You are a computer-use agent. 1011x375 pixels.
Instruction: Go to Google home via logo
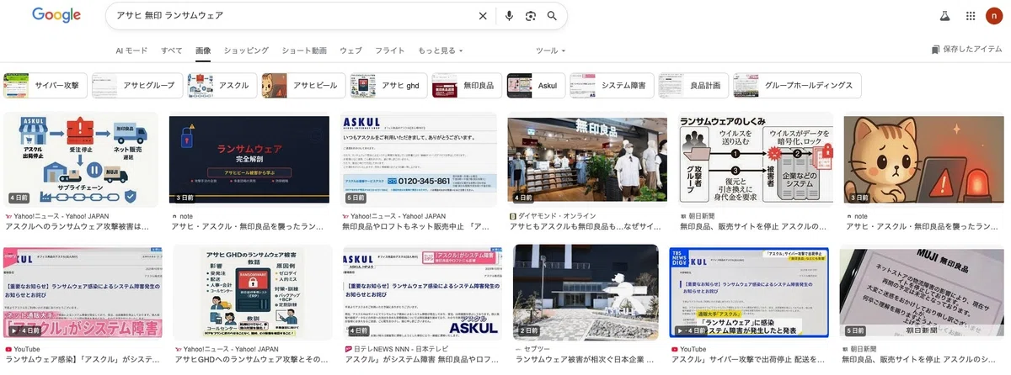56,15
